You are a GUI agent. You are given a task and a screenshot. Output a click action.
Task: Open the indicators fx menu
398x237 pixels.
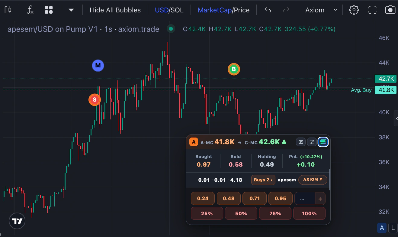coord(30,10)
